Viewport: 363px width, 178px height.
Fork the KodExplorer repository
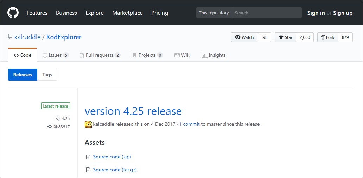pos(328,37)
